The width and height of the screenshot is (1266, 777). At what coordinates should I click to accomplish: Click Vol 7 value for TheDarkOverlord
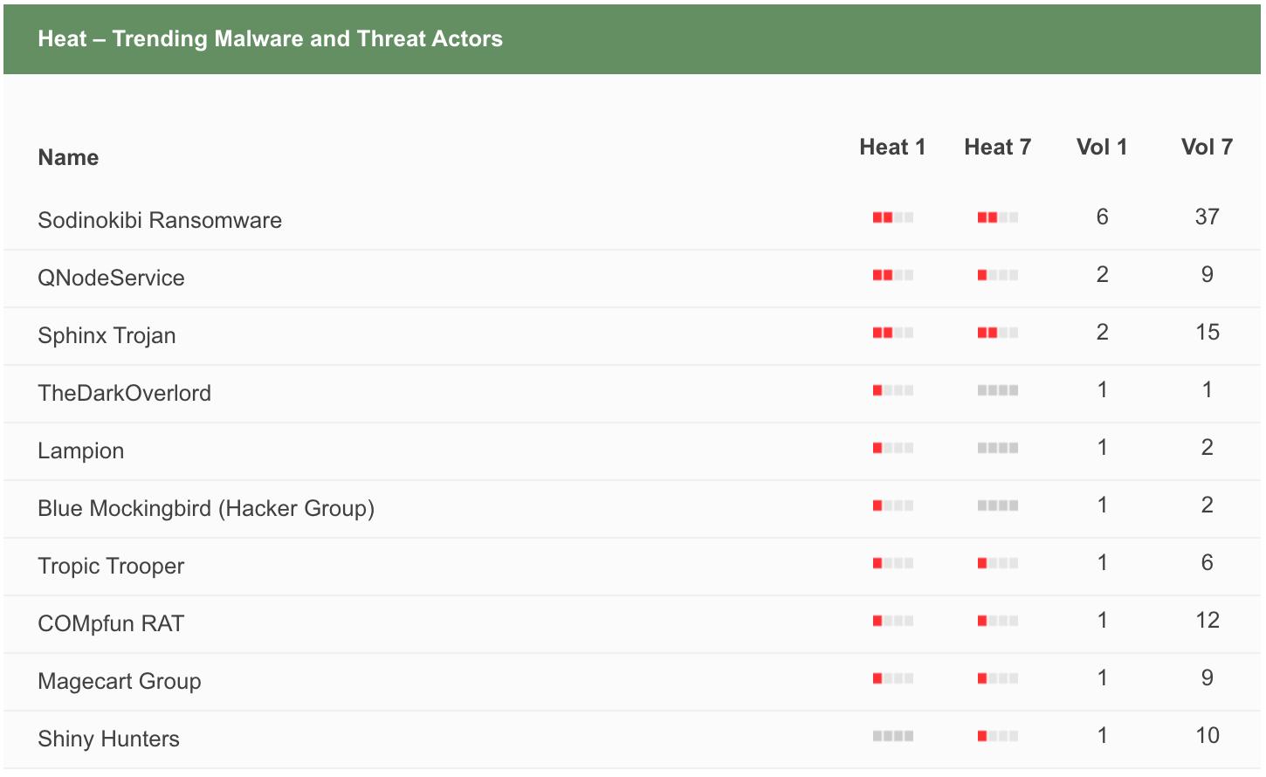[1207, 389]
